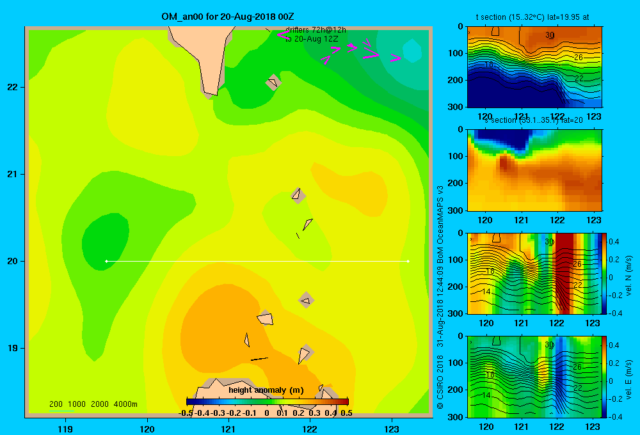This screenshot has height=435, width=640.
Task: Click the eastern endpoint of the white section line
Action: (x=408, y=261)
